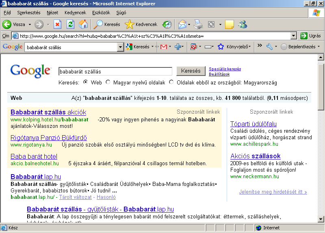
Task: Open the Kedvencek favorites star
Action: [141, 24]
